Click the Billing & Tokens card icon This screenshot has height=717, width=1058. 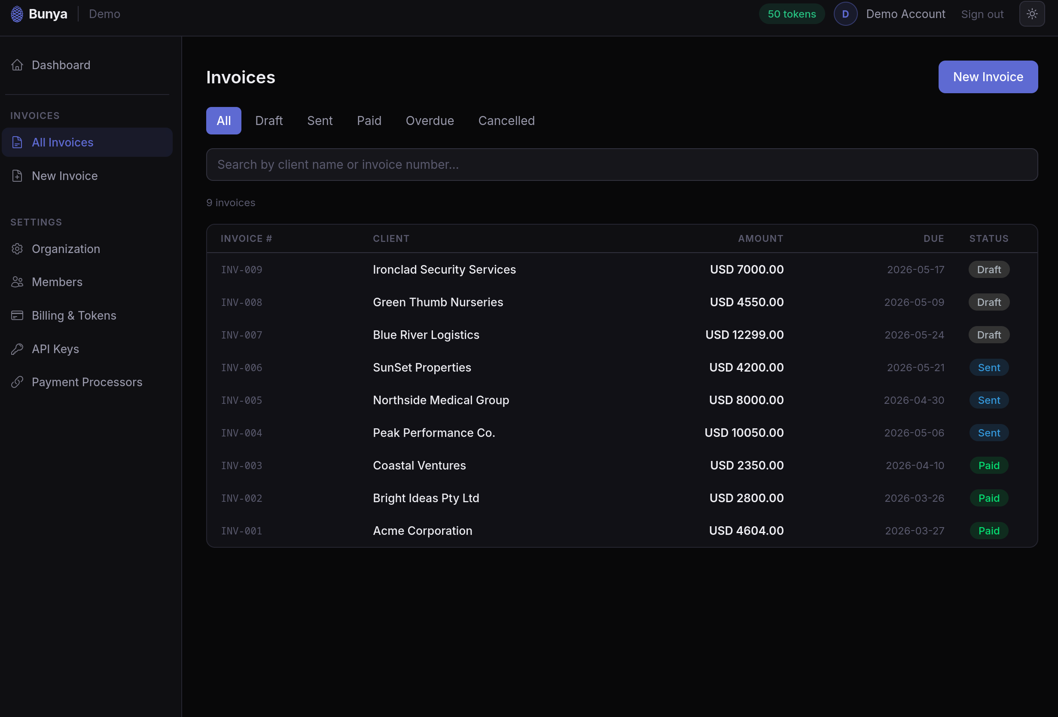coord(17,315)
